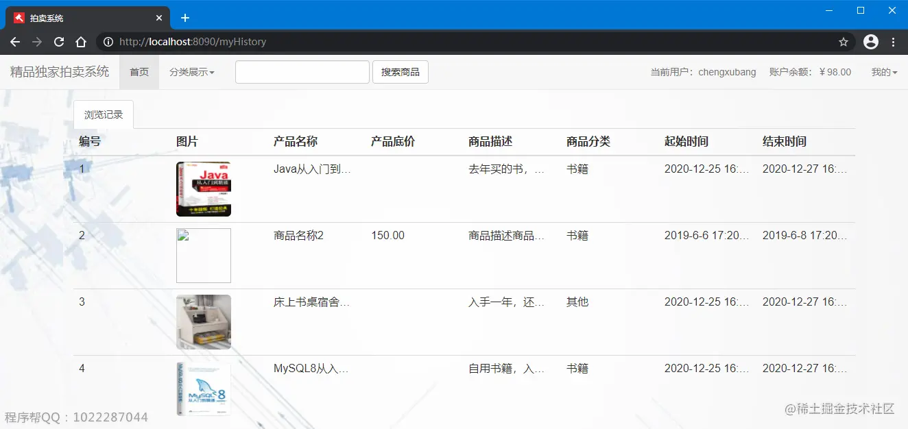Select the 首页 menu item
This screenshot has width=908, height=429.
(139, 71)
